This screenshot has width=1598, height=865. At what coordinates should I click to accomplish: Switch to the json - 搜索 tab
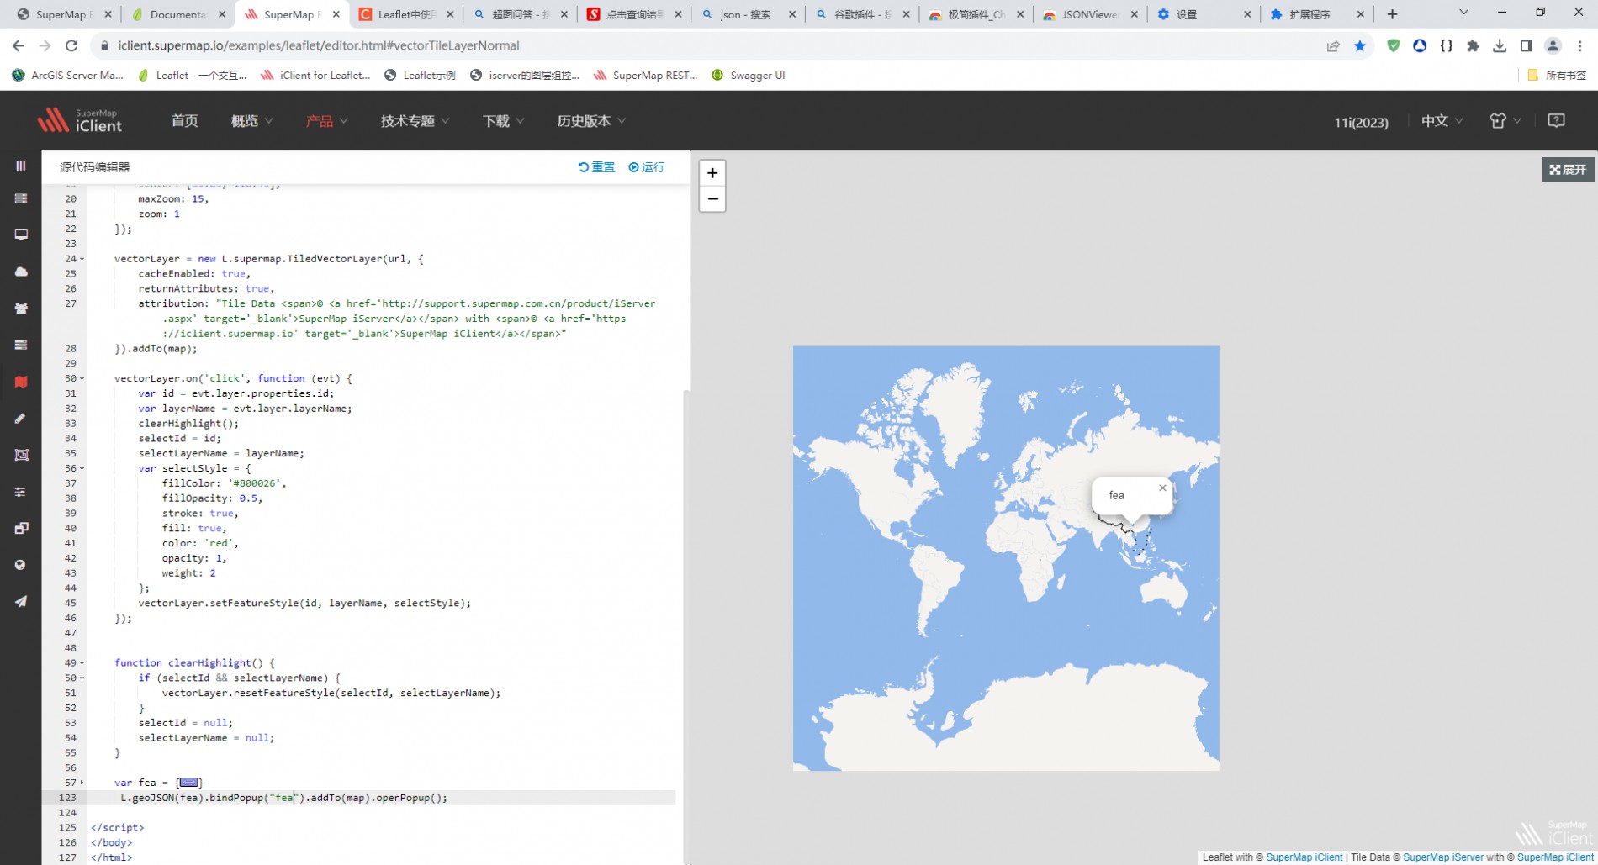pyautogui.click(x=748, y=14)
